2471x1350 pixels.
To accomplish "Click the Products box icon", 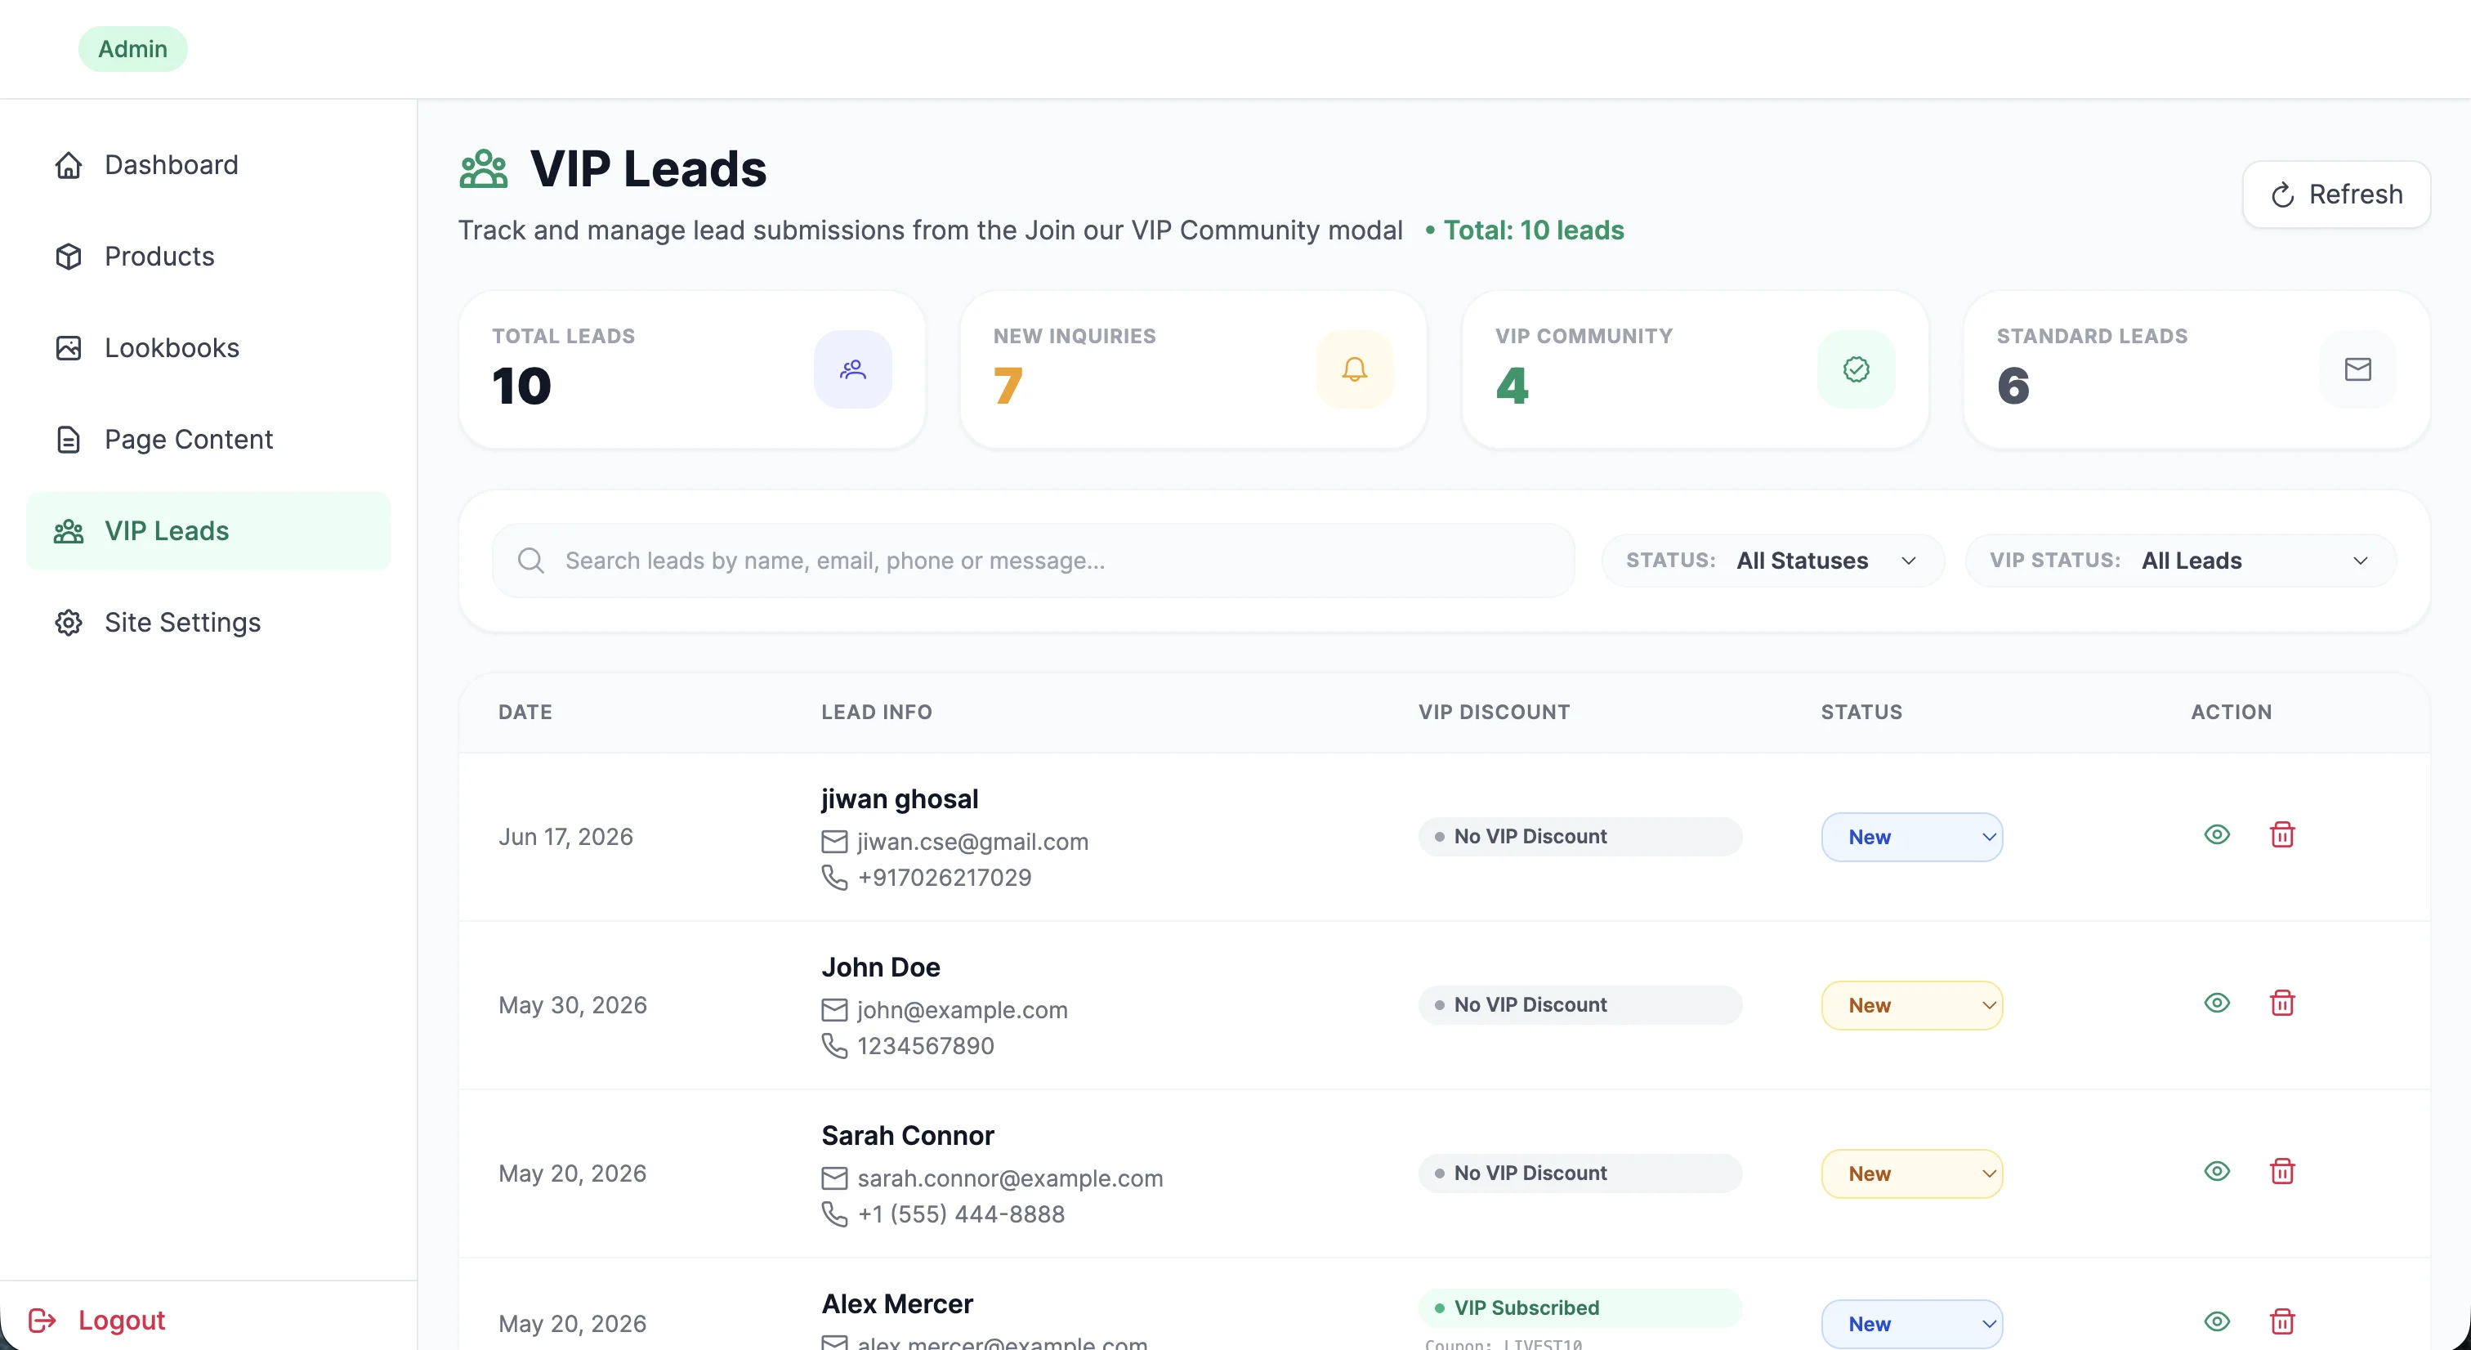I will coord(68,256).
